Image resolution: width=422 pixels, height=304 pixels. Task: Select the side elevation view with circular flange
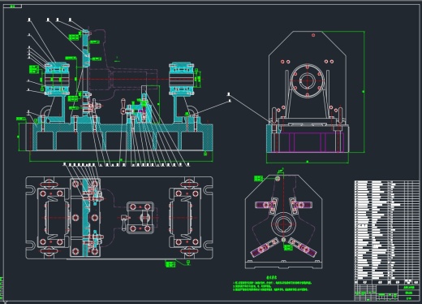(x=315, y=97)
